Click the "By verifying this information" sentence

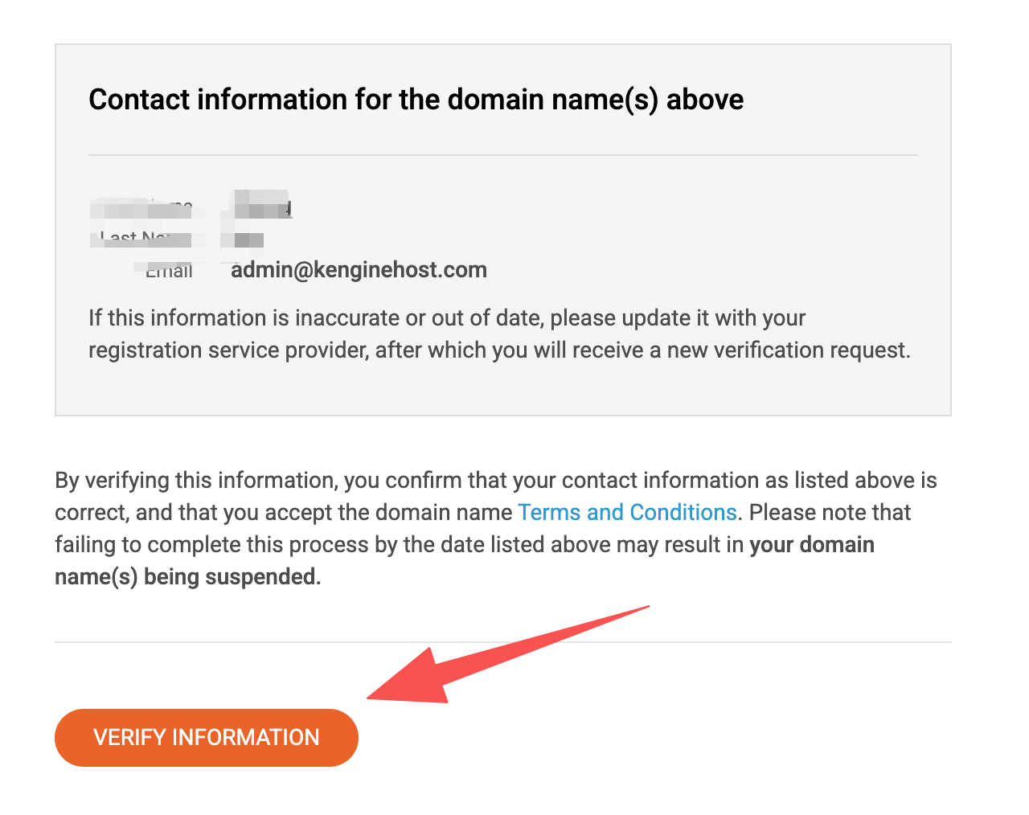pos(195,480)
